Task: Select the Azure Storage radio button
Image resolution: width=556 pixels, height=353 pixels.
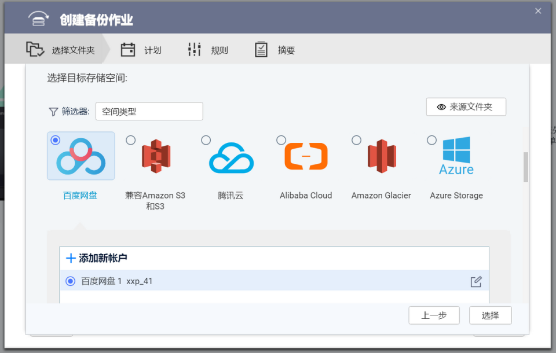Action: 431,140
